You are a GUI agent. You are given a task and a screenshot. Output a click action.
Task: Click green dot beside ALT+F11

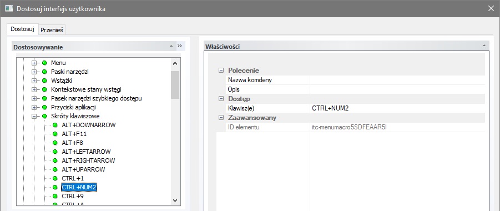55,134
